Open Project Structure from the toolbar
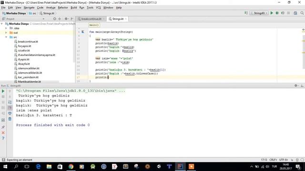305x171 pixels. (295, 13)
